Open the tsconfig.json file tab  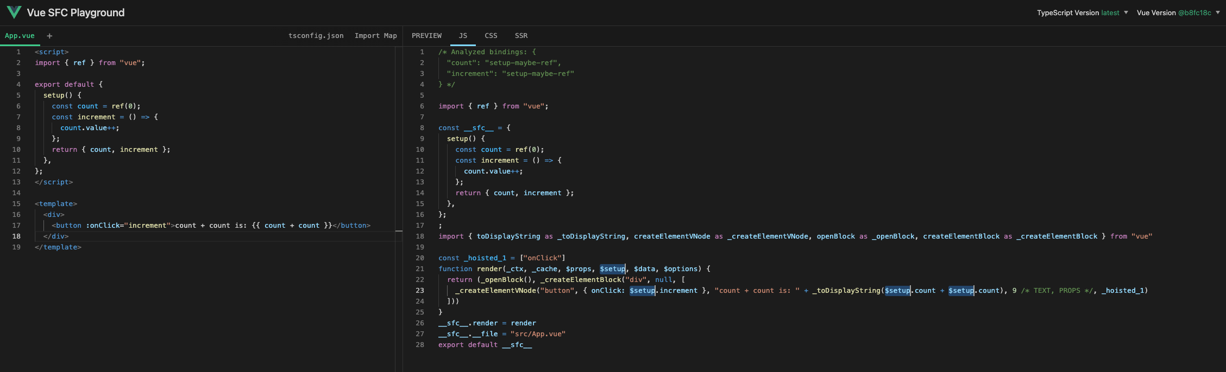tap(316, 36)
